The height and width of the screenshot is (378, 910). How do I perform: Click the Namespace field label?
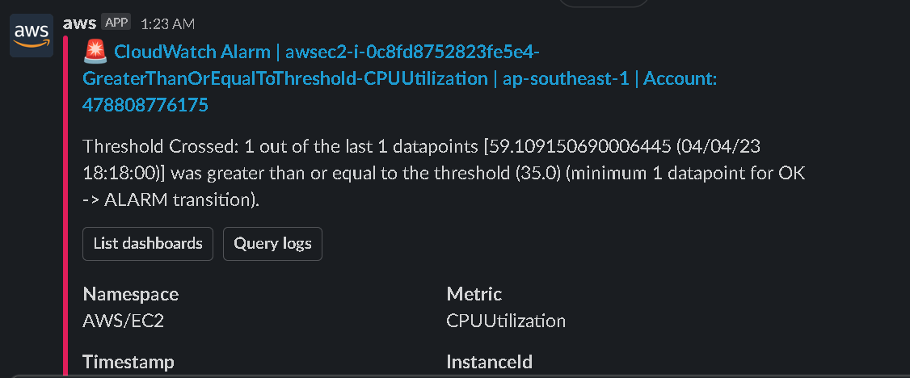coord(131,294)
